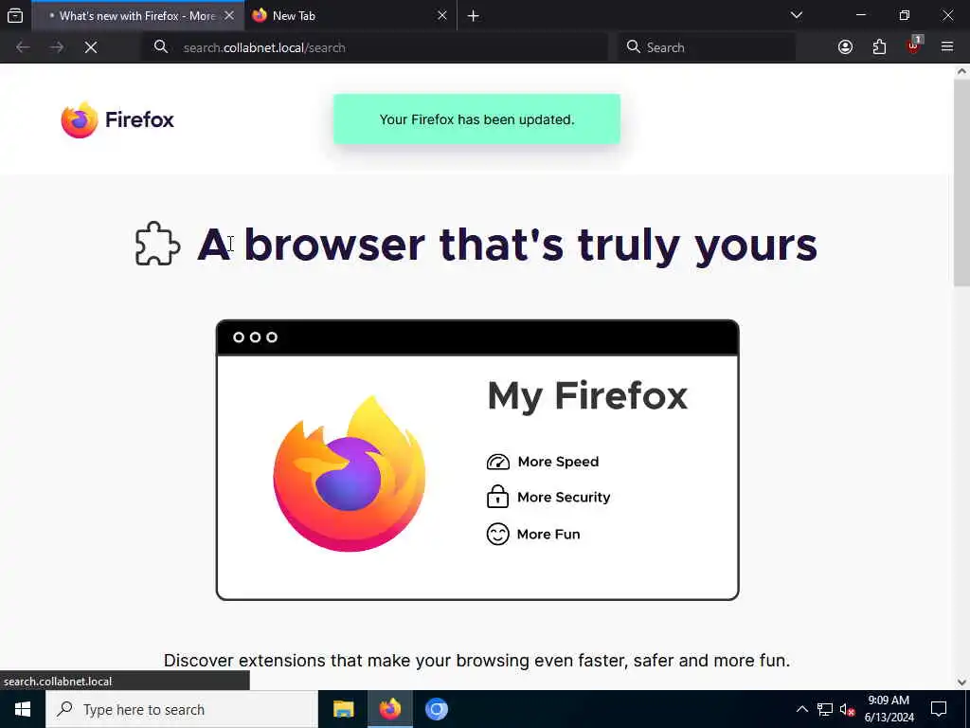Screen dimensions: 970x728
Task: Click the More Speed label
Action: (558, 462)
